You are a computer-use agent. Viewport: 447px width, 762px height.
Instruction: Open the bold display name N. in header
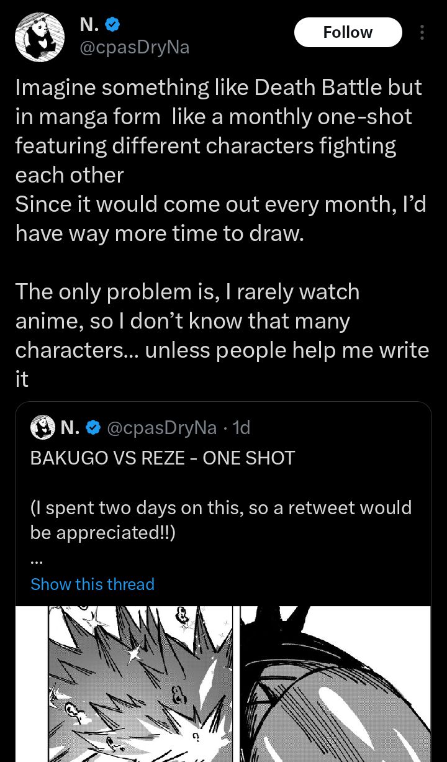[89, 25]
